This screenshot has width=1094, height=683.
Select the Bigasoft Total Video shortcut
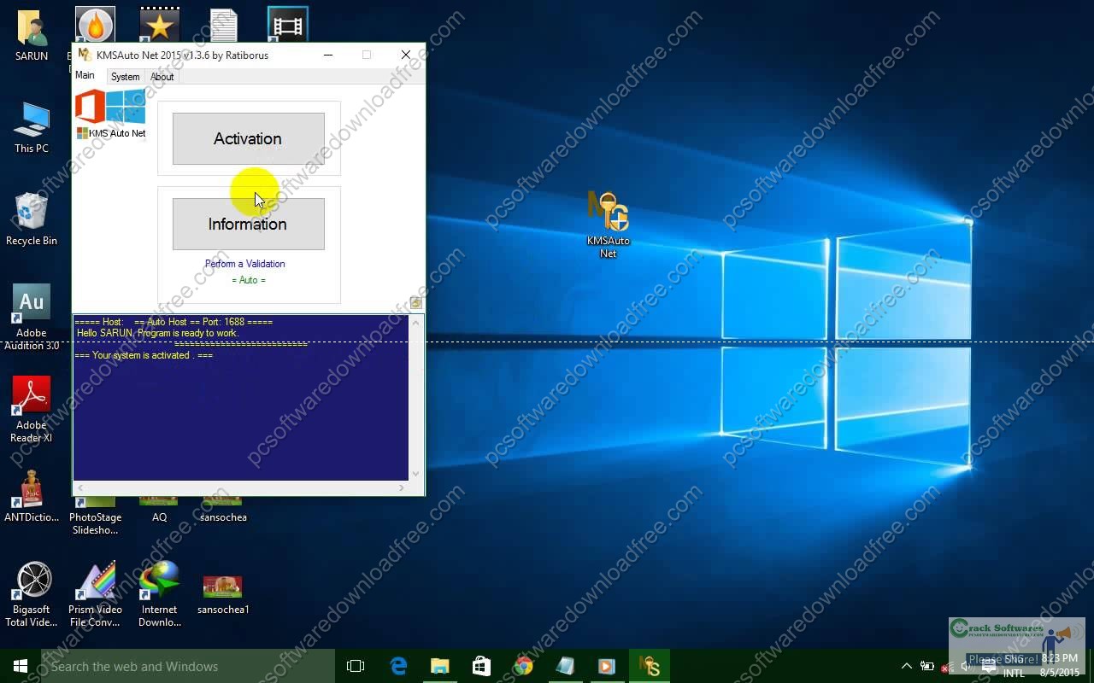coord(32,594)
